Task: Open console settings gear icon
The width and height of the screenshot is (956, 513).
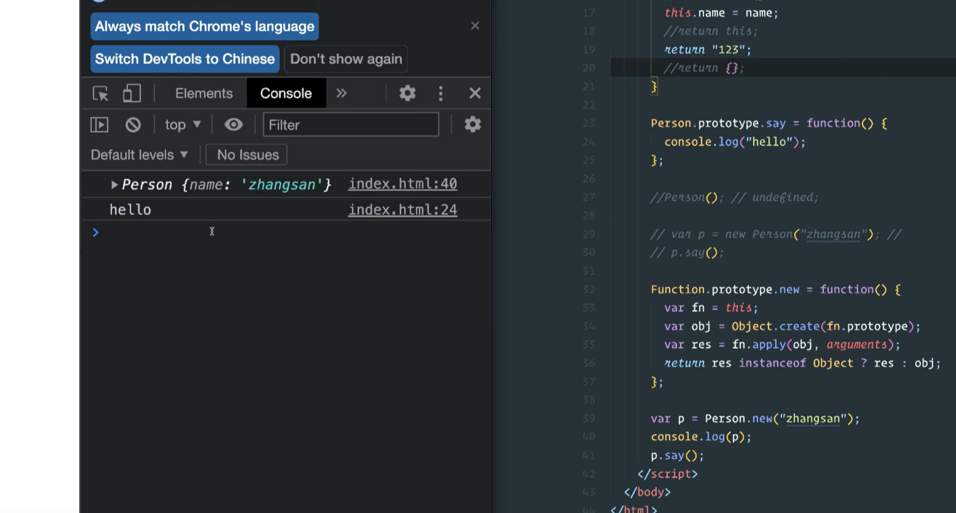Action: click(x=472, y=125)
